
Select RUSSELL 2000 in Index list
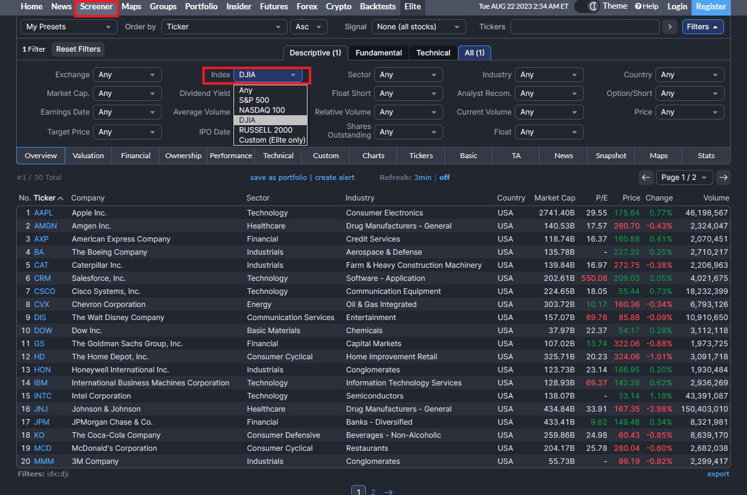point(270,130)
